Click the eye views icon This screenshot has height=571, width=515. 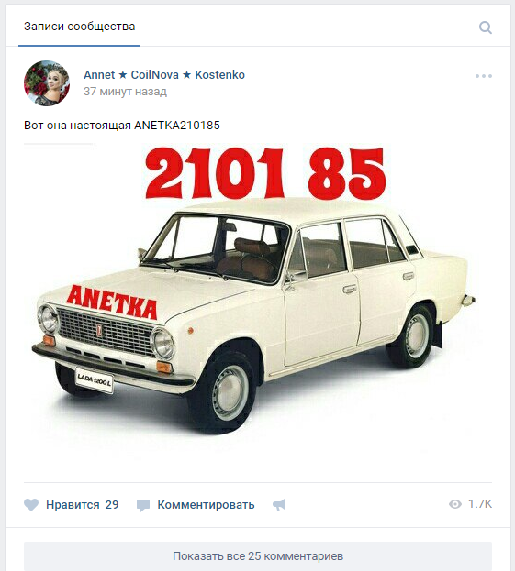pyautogui.click(x=455, y=504)
